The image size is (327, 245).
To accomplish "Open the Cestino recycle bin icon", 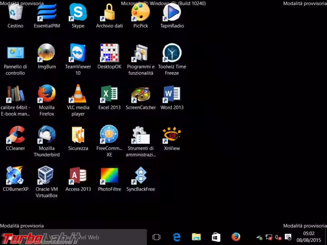I will (x=15, y=13).
